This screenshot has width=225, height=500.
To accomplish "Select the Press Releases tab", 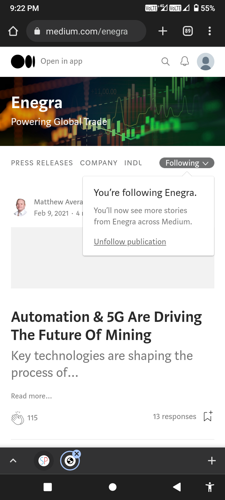I will pos(42,163).
